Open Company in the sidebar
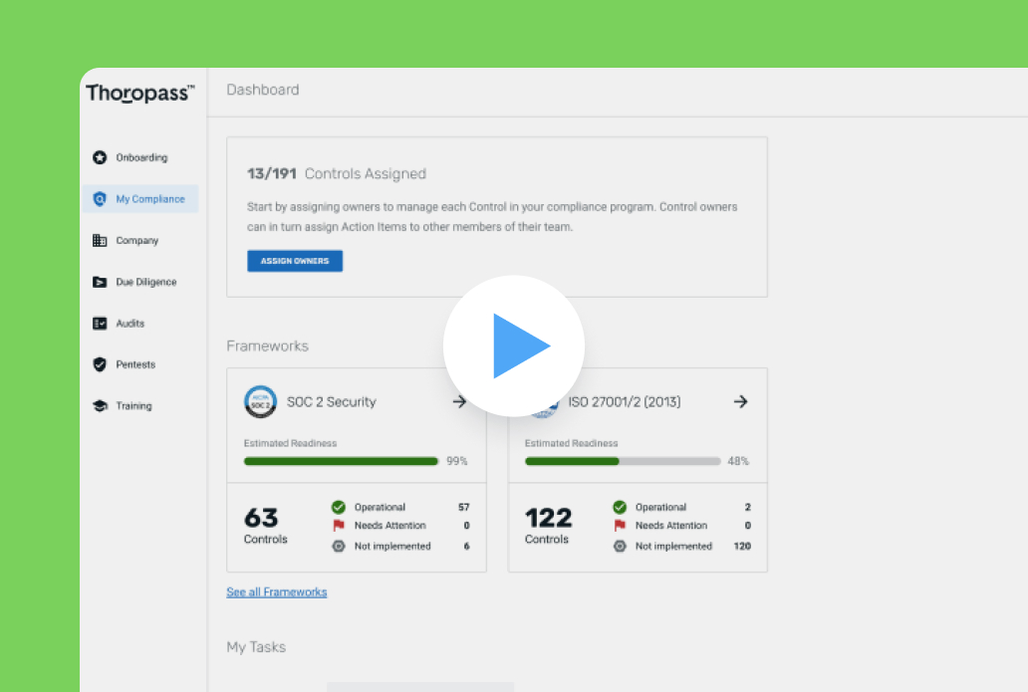 (x=137, y=241)
